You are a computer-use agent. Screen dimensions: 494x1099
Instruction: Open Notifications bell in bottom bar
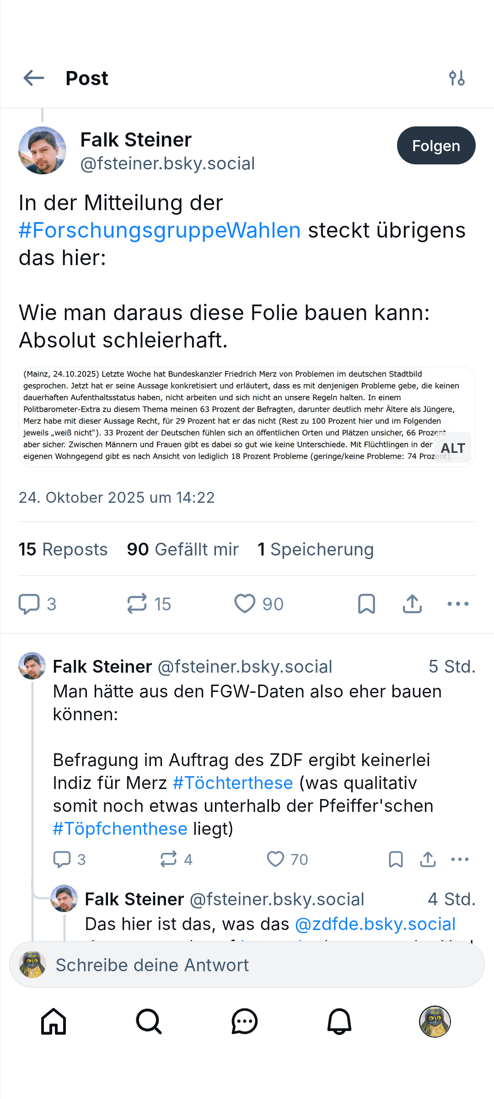click(x=339, y=1022)
